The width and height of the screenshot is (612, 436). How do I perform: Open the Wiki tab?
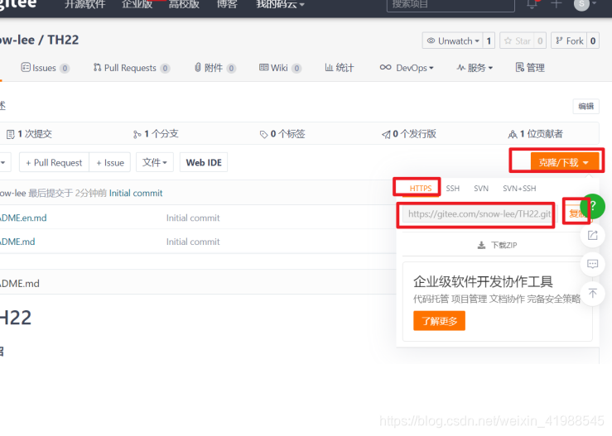tap(280, 68)
